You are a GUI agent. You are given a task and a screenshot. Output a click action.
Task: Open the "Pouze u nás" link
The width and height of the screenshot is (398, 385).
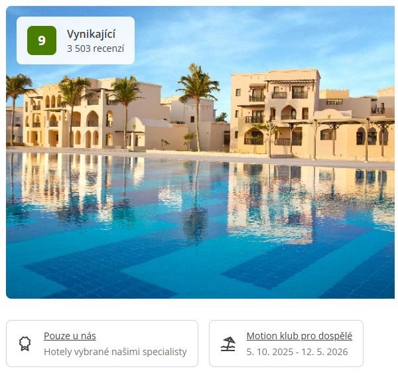click(x=70, y=336)
